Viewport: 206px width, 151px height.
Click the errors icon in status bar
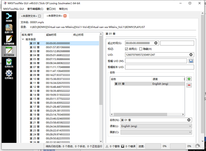coord(122,146)
